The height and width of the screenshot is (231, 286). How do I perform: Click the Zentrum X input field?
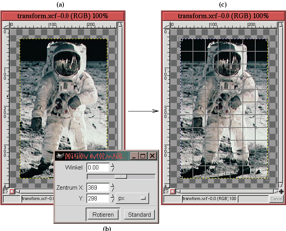click(x=98, y=188)
